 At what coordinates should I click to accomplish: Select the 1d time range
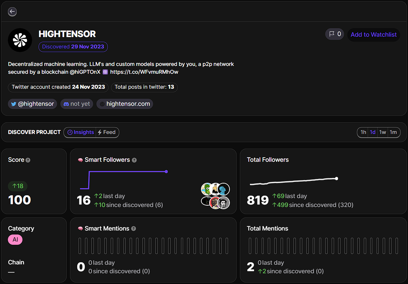click(x=373, y=132)
